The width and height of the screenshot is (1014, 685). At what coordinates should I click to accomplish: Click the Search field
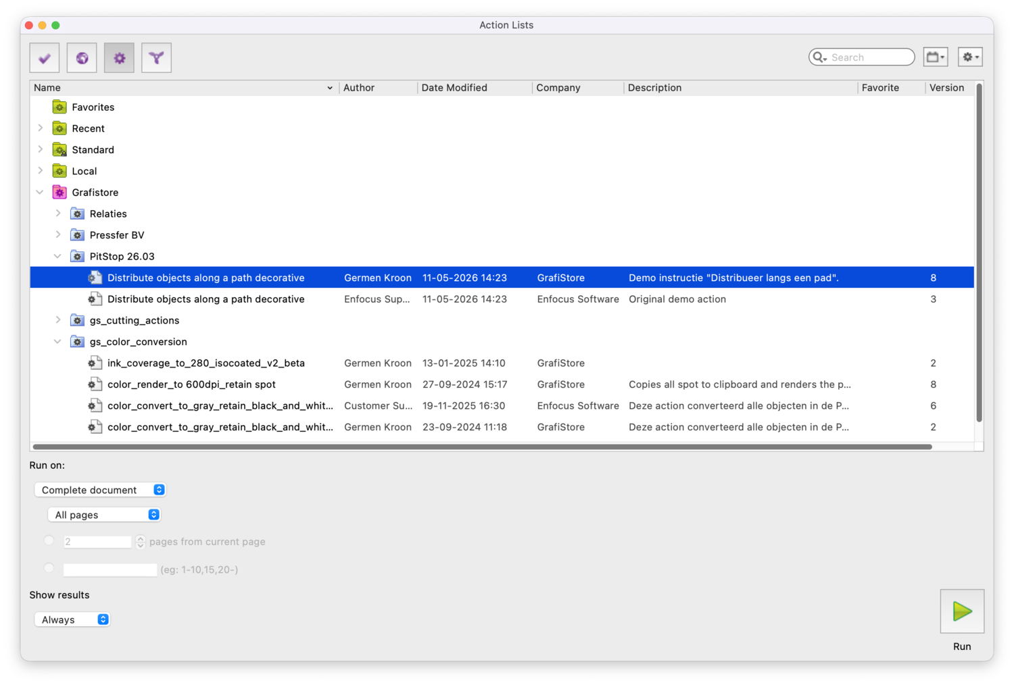pyautogui.click(x=862, y=57)
